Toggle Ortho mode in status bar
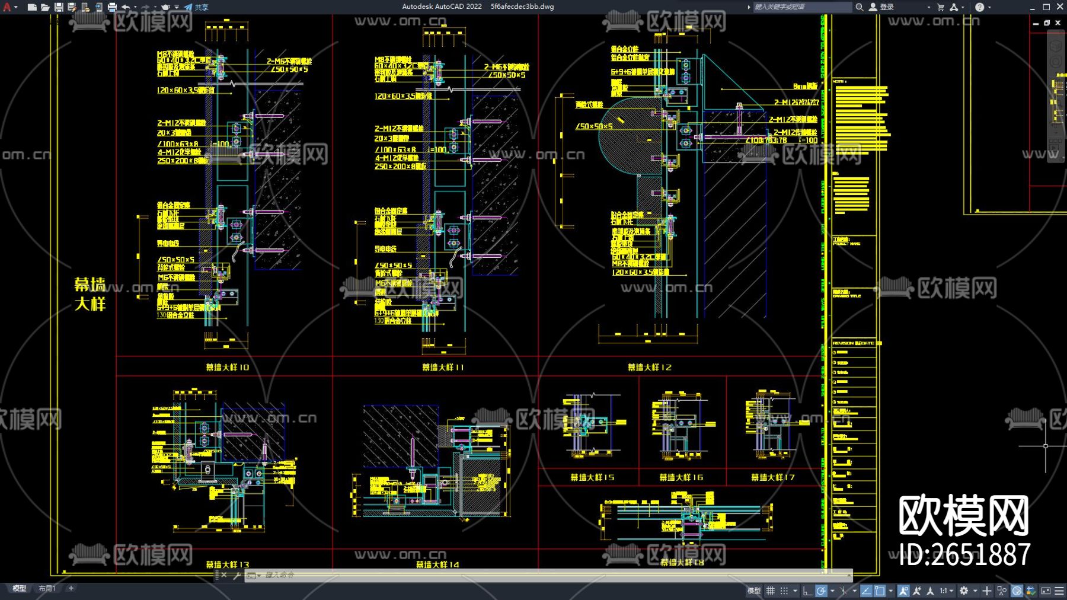 [x=807, y=591]
